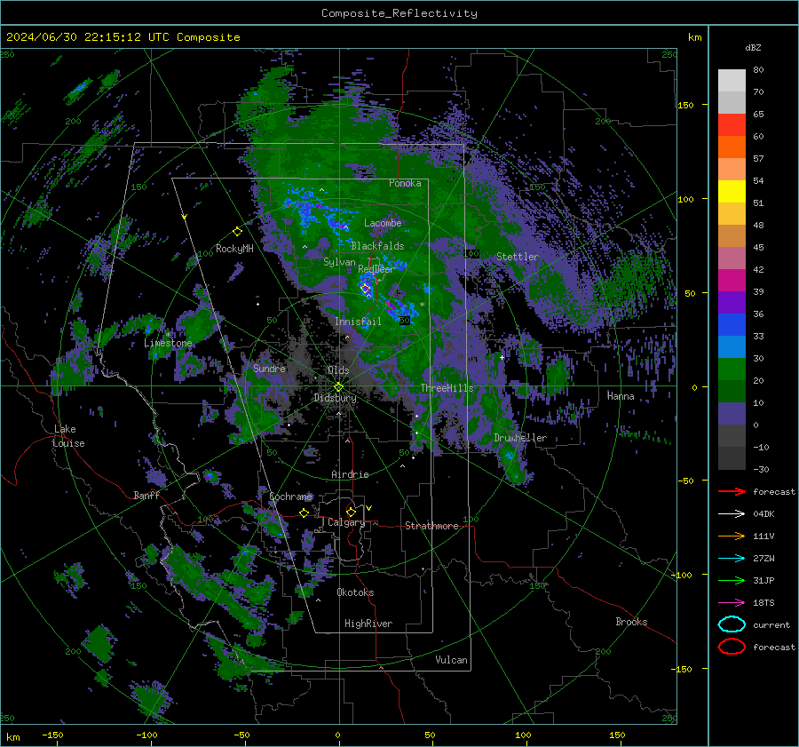Viewport: 799px width, 747px height.
Task: Click the magenta 18TS arrow icon
Action: [x=732, y=603]
